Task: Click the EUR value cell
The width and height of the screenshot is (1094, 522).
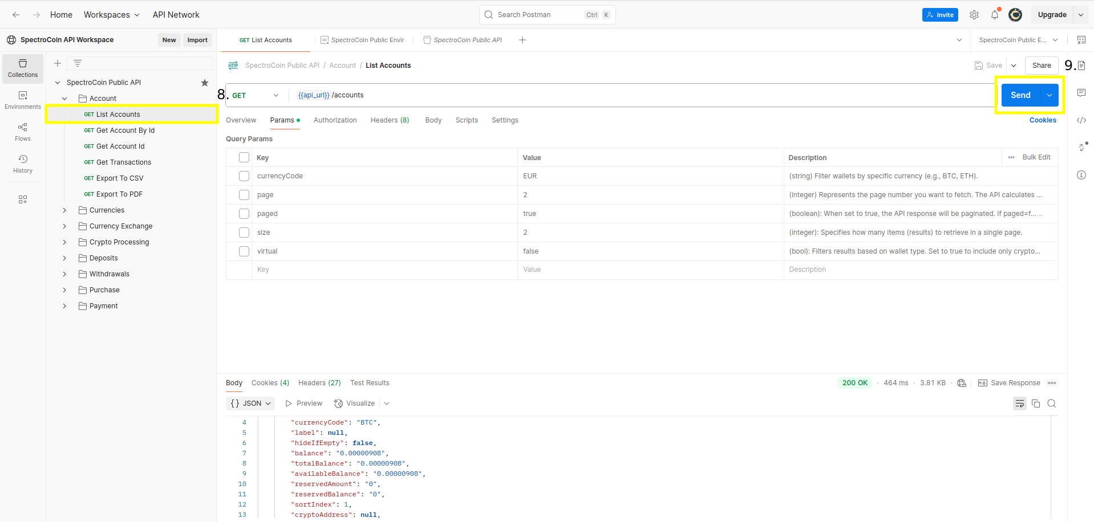Action: click(650, 176)
